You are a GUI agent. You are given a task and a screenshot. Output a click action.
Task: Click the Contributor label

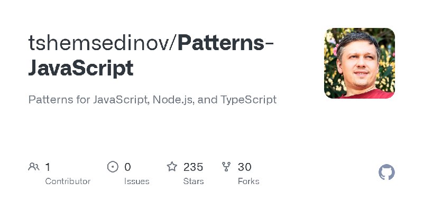coord(68,181)
